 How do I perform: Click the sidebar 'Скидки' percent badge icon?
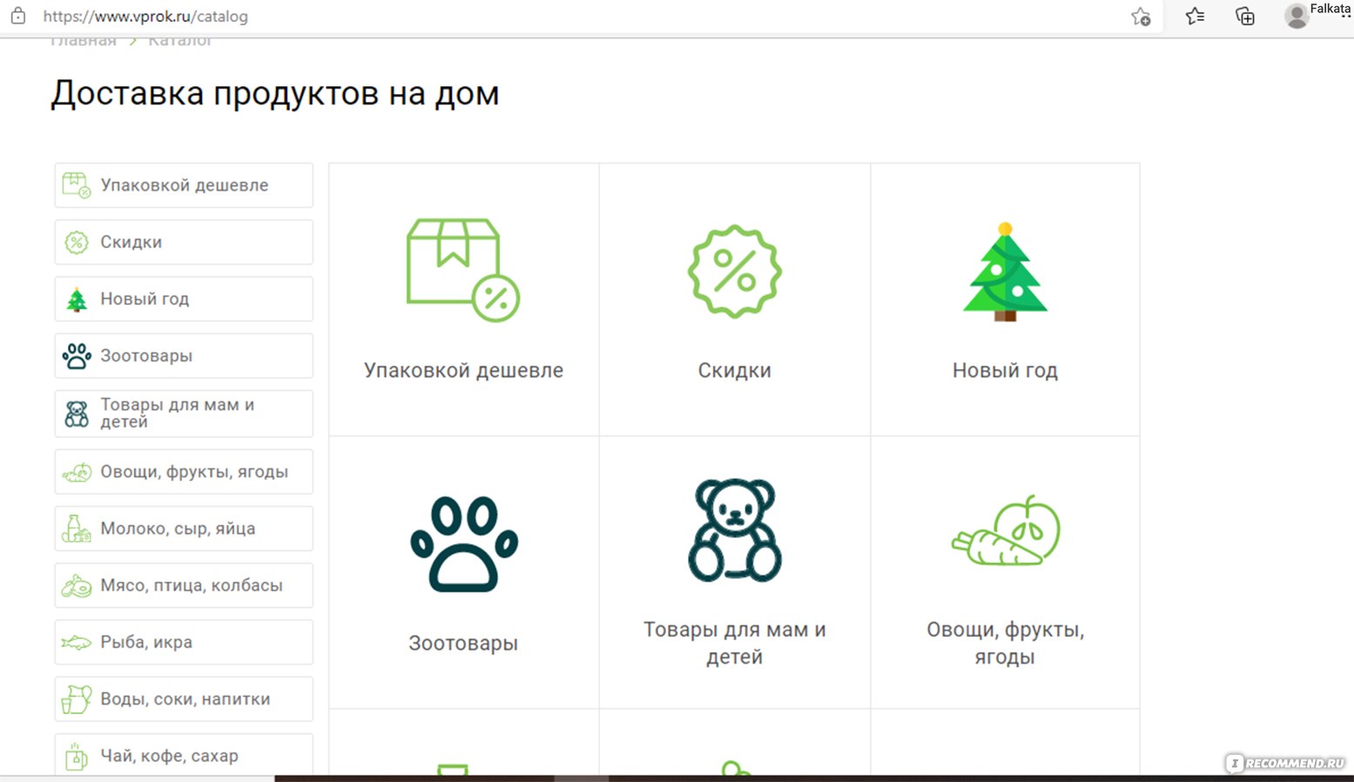tap(77, 242)
